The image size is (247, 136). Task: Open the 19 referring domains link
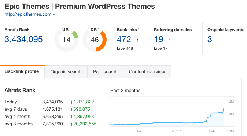pyautogui.click(x=159, y=39)
